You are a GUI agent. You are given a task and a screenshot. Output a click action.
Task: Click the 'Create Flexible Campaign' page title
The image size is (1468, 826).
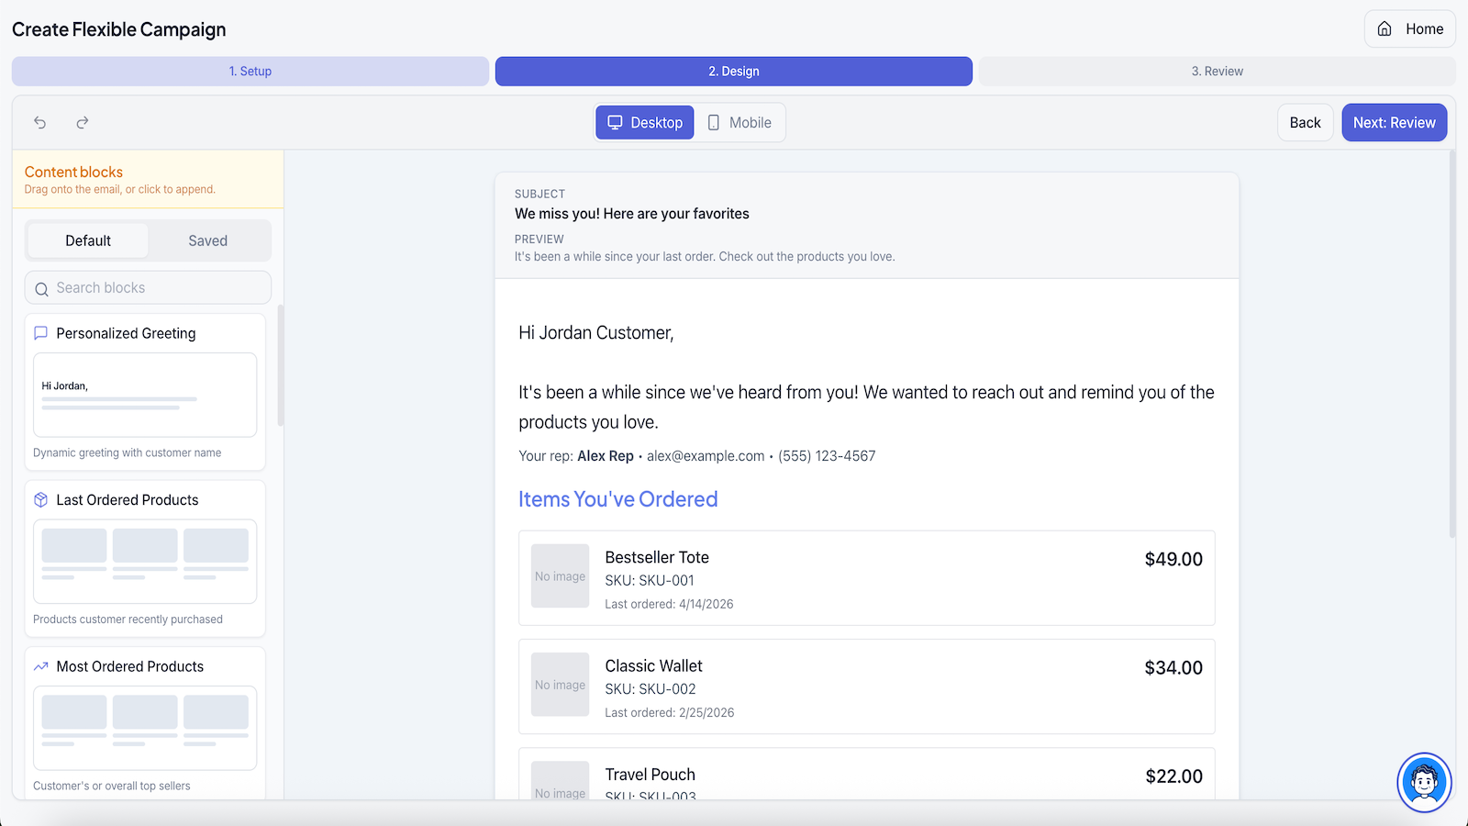119,29
